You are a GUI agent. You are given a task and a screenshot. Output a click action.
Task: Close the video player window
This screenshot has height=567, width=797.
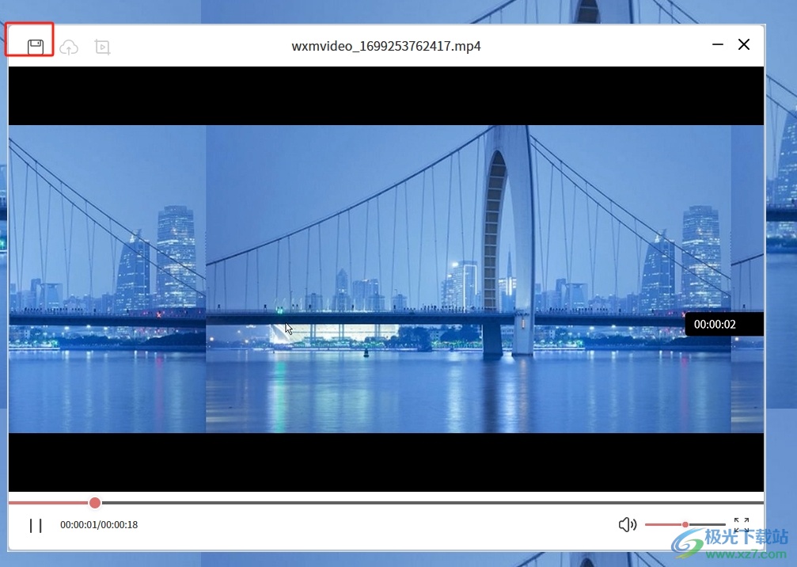pyautogui.click(x=744, y=44)
